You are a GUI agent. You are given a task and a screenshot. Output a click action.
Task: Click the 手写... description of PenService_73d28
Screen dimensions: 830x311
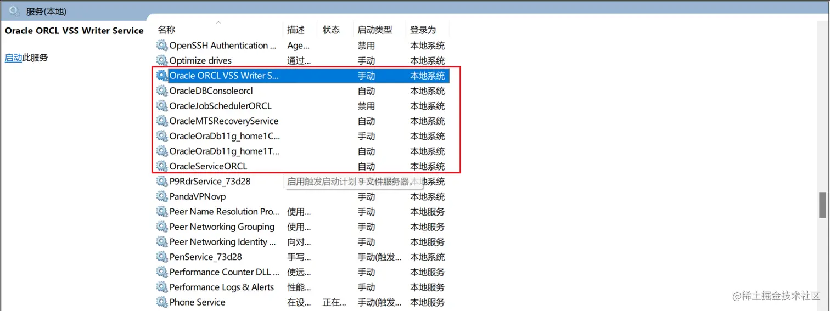(299, 257)
